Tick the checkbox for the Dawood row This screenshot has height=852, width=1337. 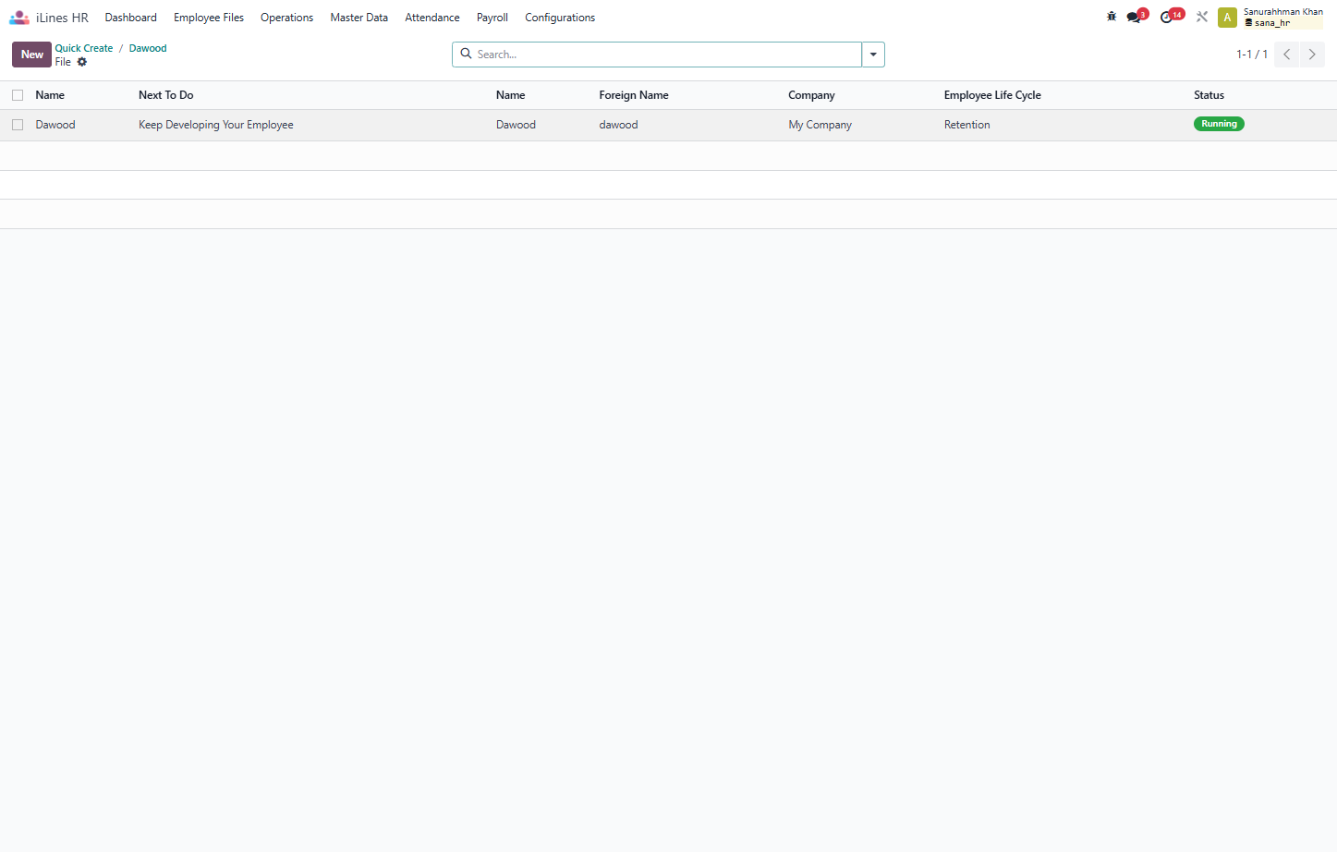tap(18, 125)
